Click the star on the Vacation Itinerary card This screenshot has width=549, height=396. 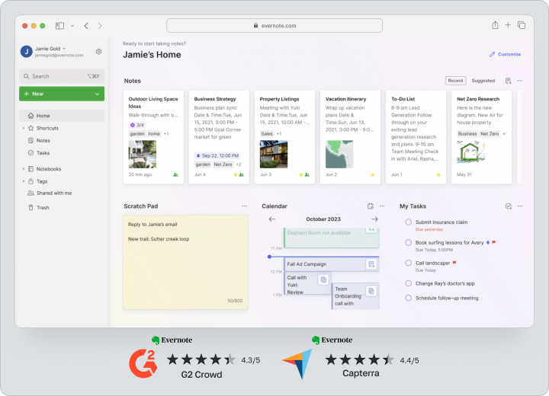click(373, 174)
